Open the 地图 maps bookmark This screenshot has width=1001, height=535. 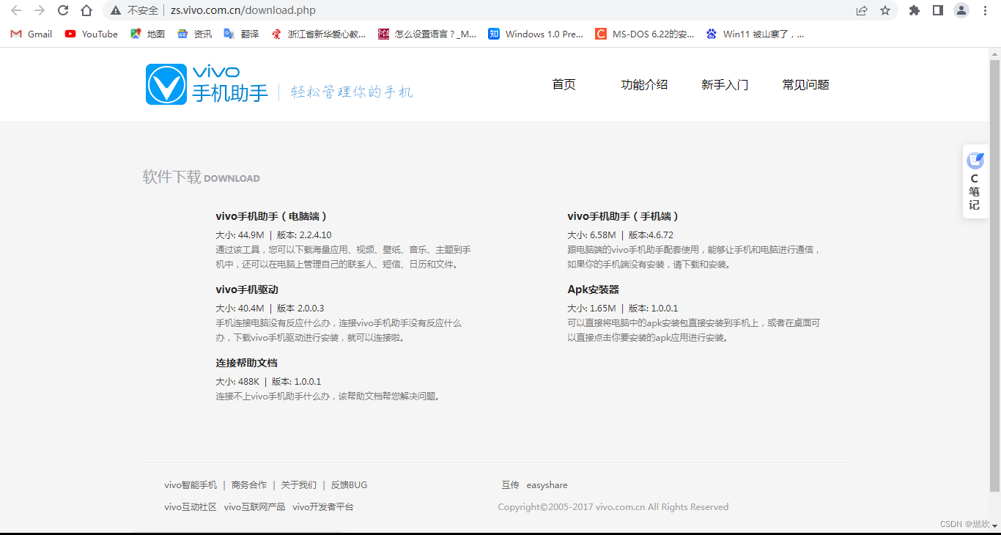point(147,34)
